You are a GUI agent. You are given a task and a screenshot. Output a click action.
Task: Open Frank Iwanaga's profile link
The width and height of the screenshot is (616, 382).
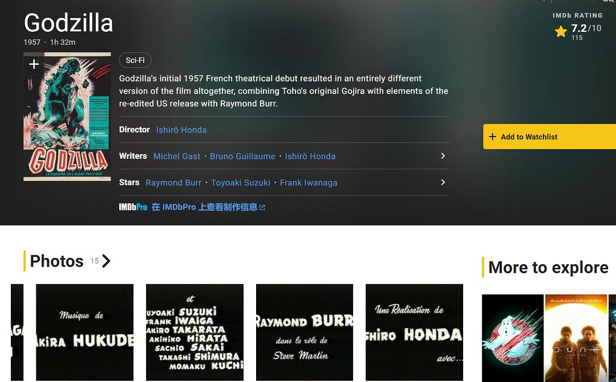pos(309,183)
